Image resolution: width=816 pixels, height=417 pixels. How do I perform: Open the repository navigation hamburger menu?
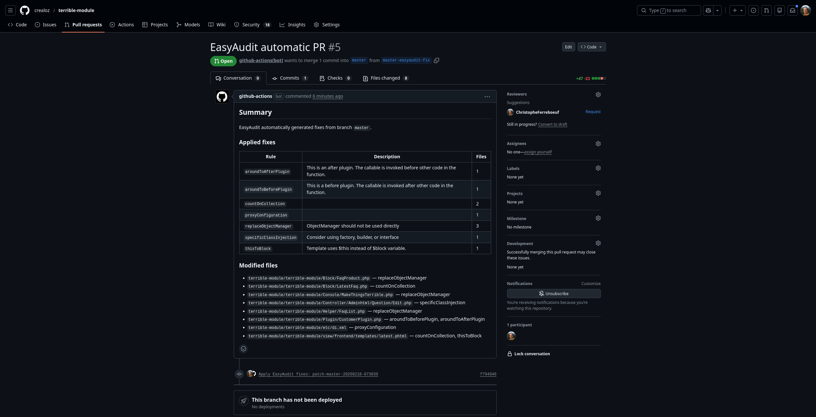(x=10, y=10)
